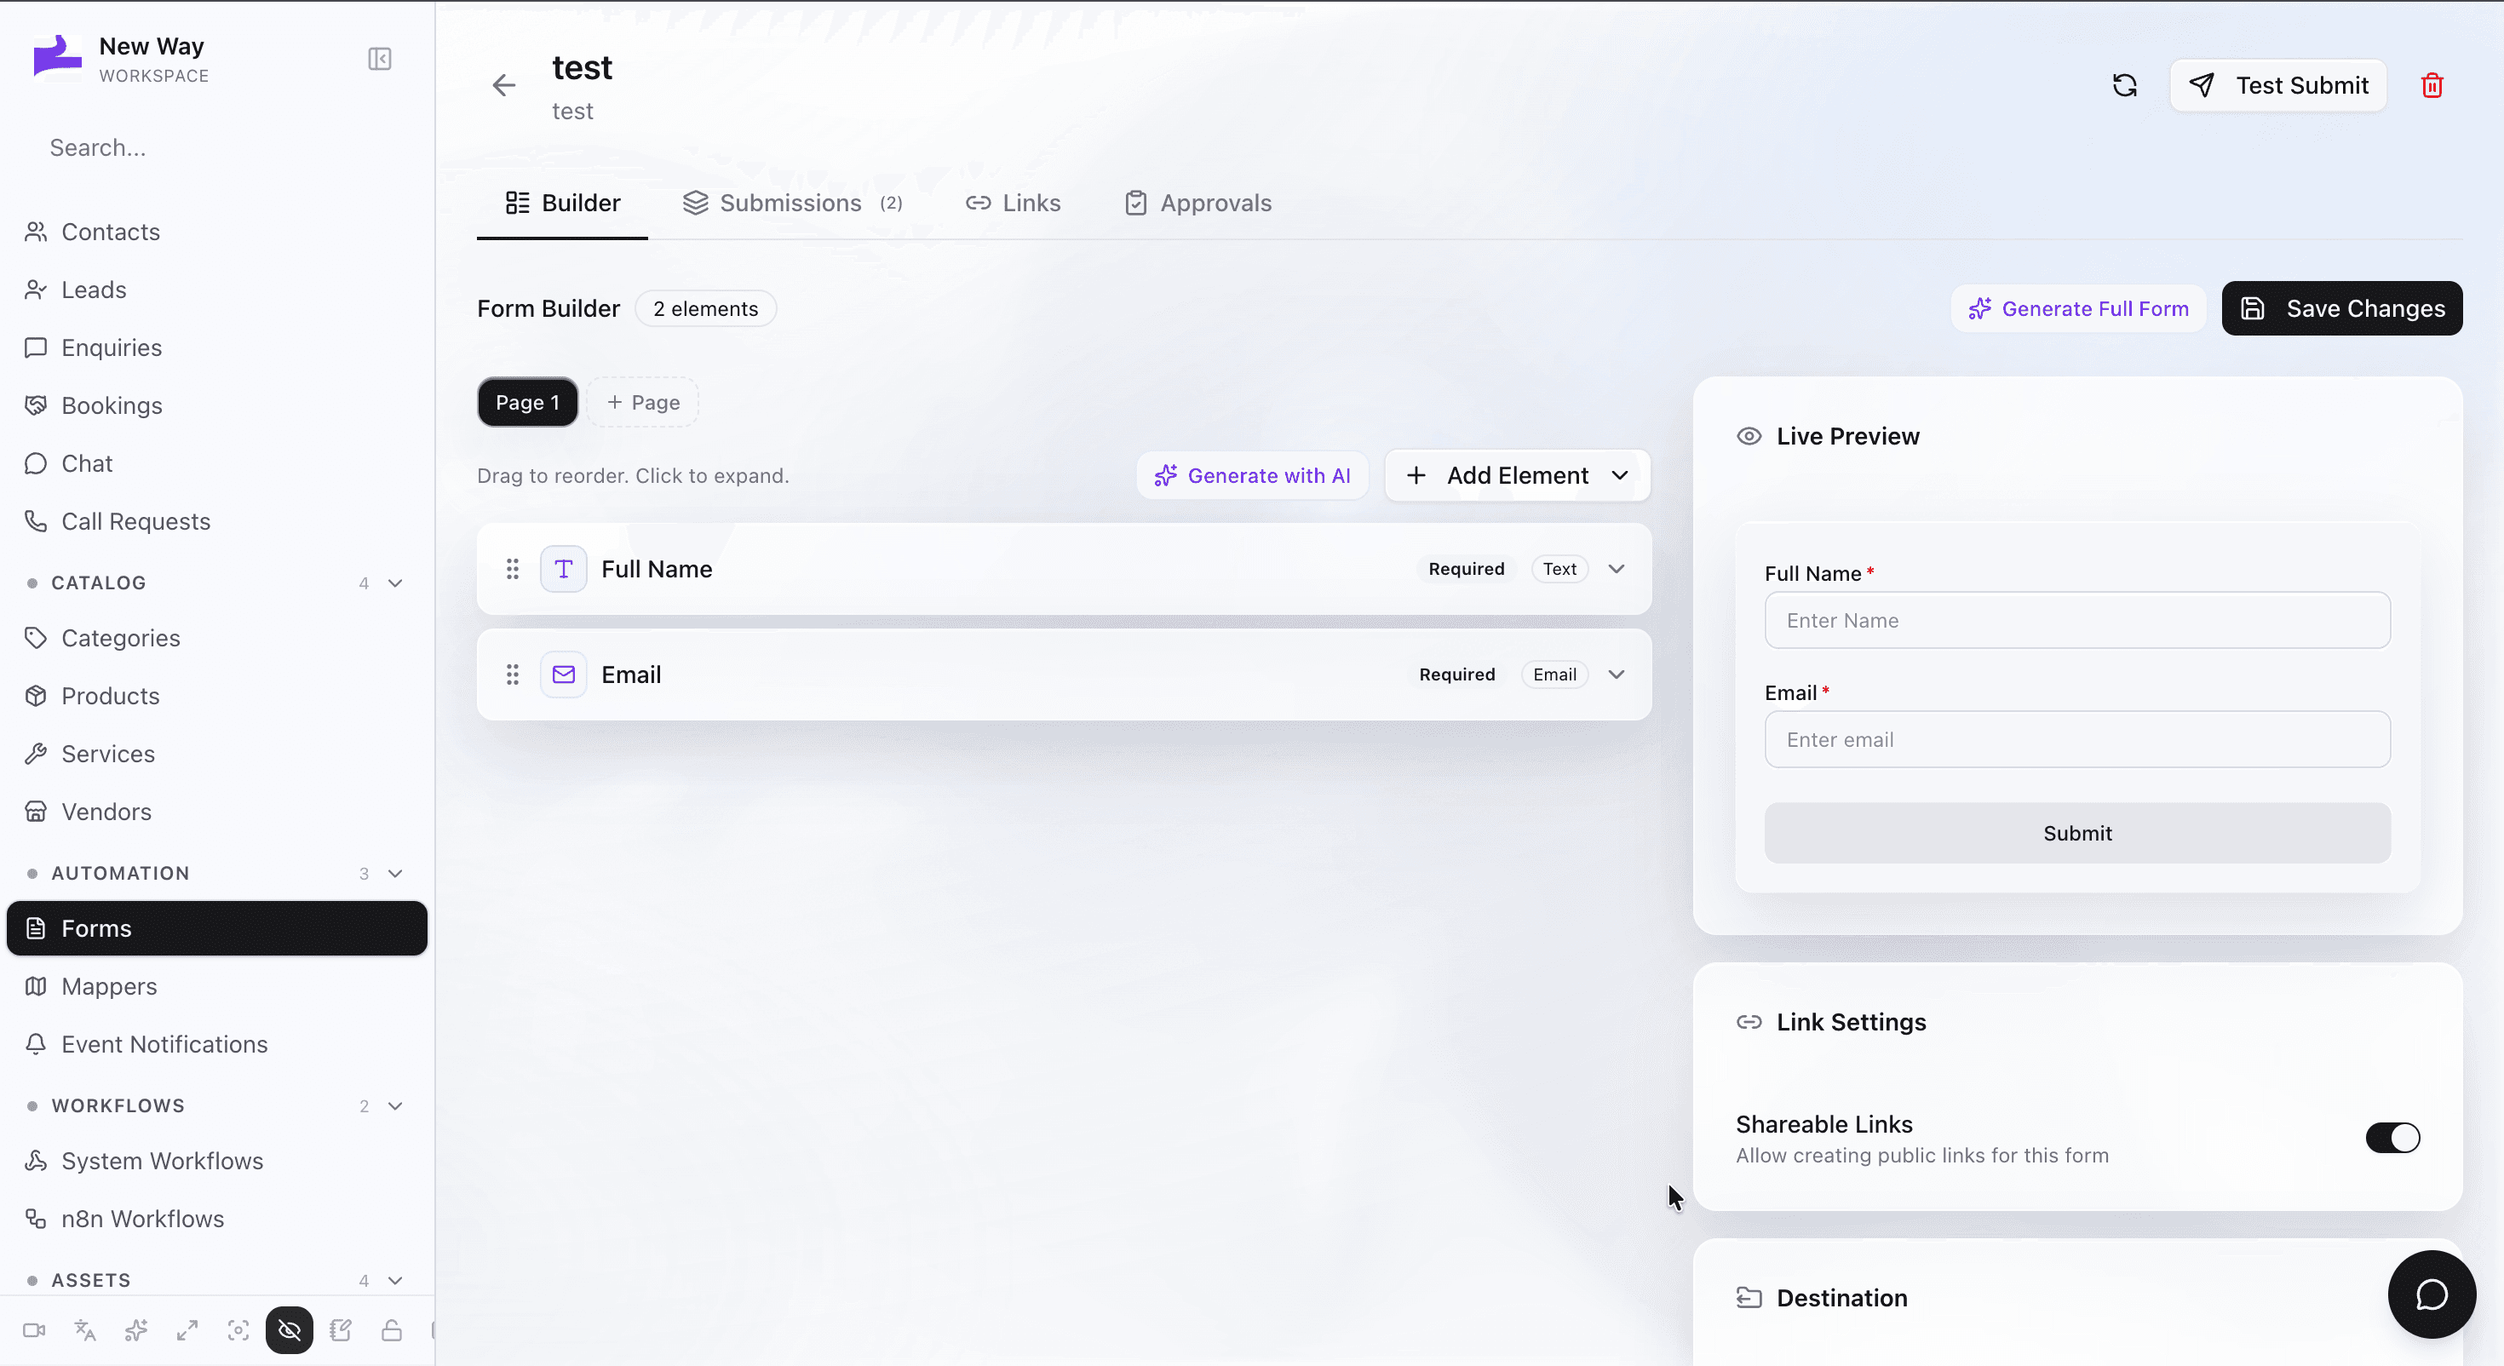This screenshot has height=1366, width=2504.
Task: Expand the Email element chevron
Action: pyautogui.click(x=1616, y=674)
